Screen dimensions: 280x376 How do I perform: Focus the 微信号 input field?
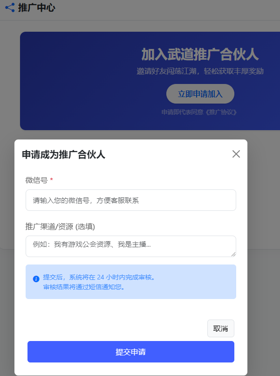tap(131, 200)
